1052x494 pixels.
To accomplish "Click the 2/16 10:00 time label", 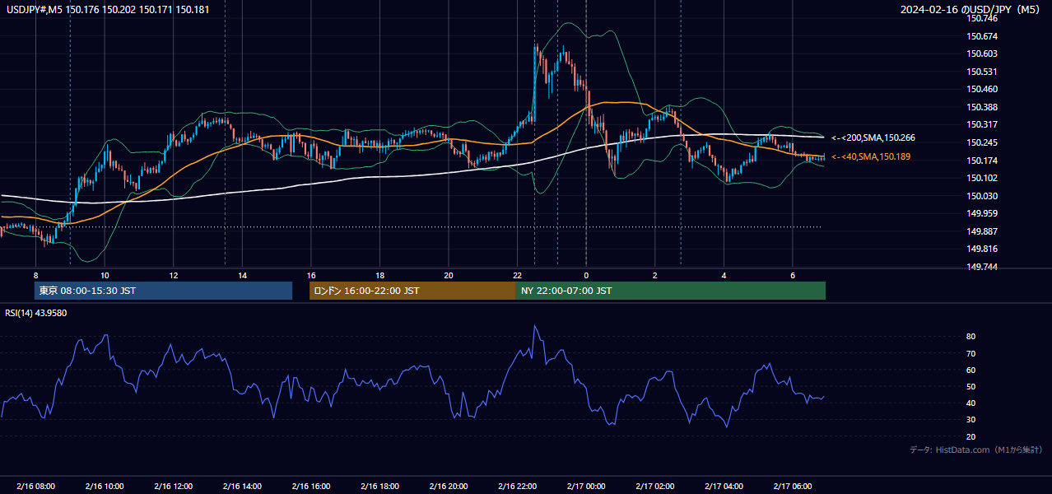I will coord(105,486).
